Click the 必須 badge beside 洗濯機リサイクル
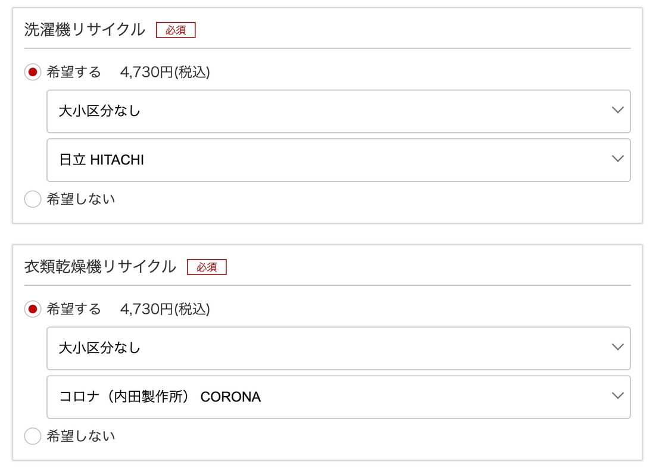 (x=176, y=30)
